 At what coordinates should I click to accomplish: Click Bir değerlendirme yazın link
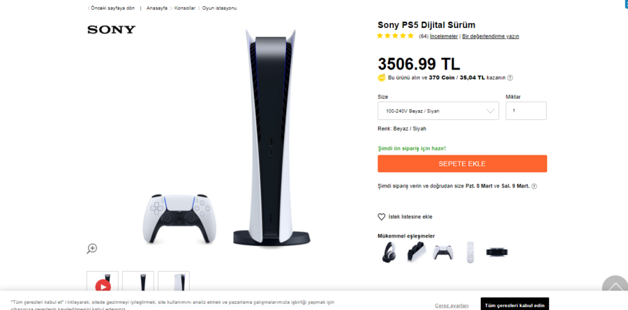491,36
